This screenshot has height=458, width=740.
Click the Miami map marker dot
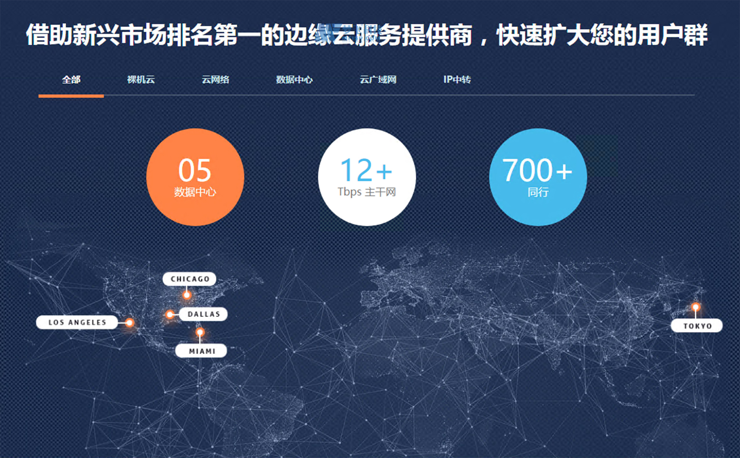pos(200,332)
